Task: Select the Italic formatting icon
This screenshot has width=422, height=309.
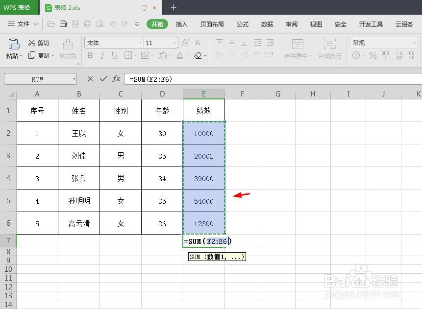Action: coord(103,54)
